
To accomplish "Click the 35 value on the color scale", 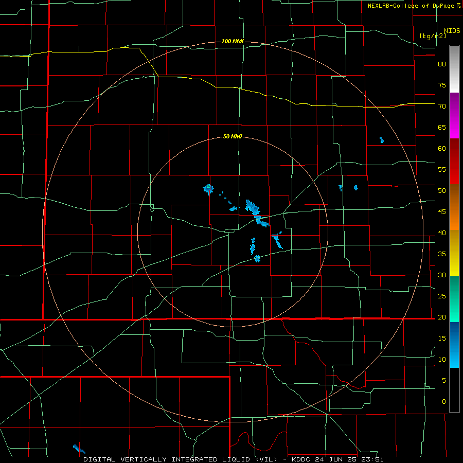I will point(442,254).
